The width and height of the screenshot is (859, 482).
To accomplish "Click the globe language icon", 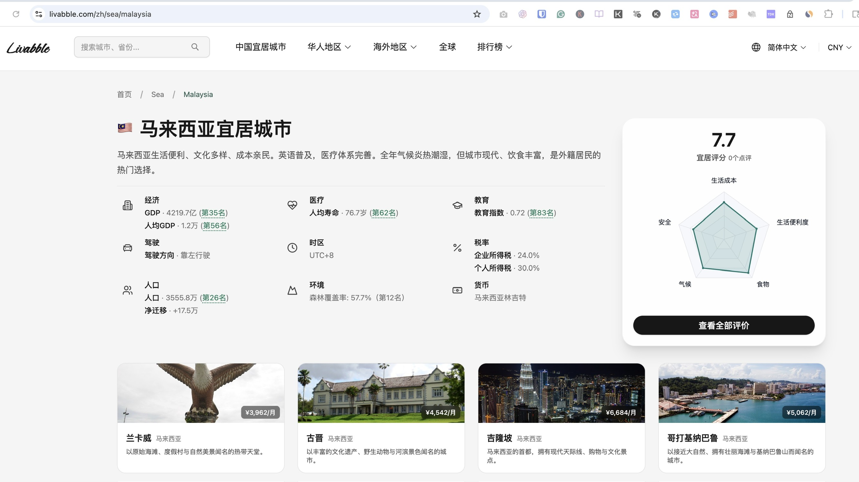I will coord(756,47).
